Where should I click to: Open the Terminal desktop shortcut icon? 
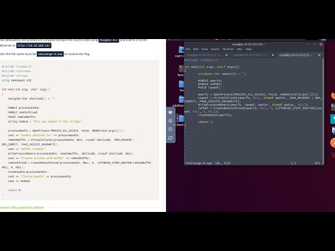coord(181,68)
